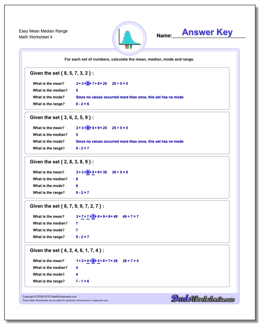Click the division result '49 ÷ 7 = 7'
The width and height of the screenshot is (260, 325).
click(130, 217)
